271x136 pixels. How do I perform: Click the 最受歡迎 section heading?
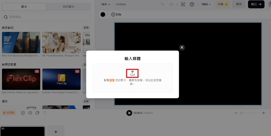tap(7, 28)
